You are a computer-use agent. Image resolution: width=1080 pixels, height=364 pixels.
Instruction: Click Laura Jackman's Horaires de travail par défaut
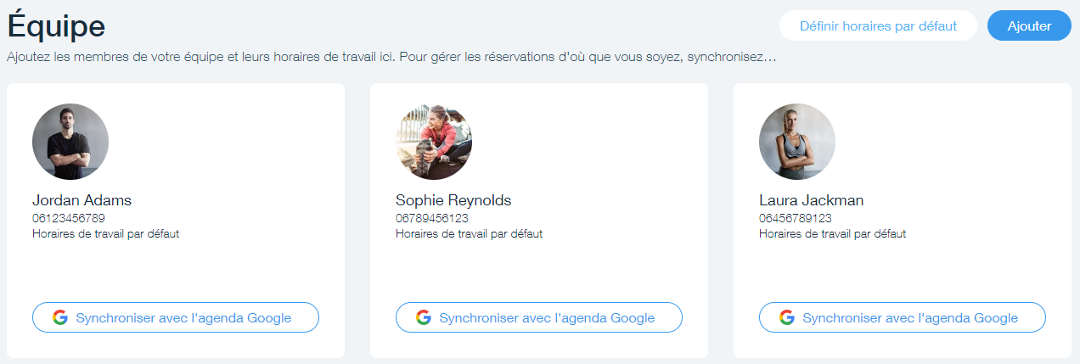833,234
